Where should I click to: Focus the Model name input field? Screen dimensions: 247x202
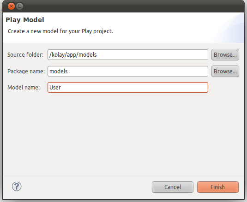pyautogui.click(x=128, y=87)
